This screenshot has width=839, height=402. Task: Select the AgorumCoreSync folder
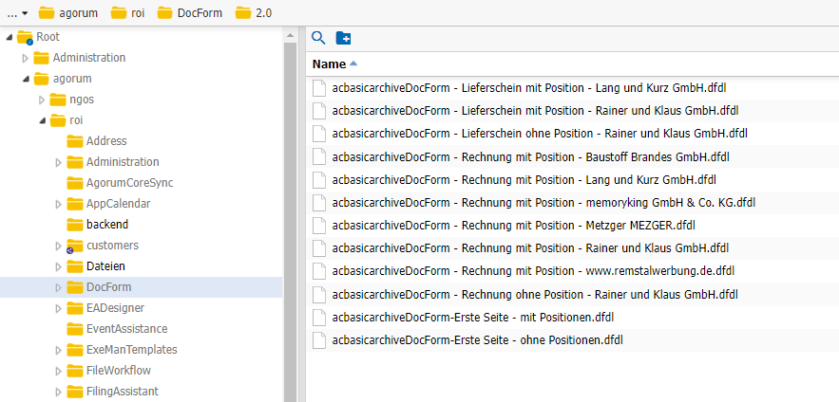130,183
